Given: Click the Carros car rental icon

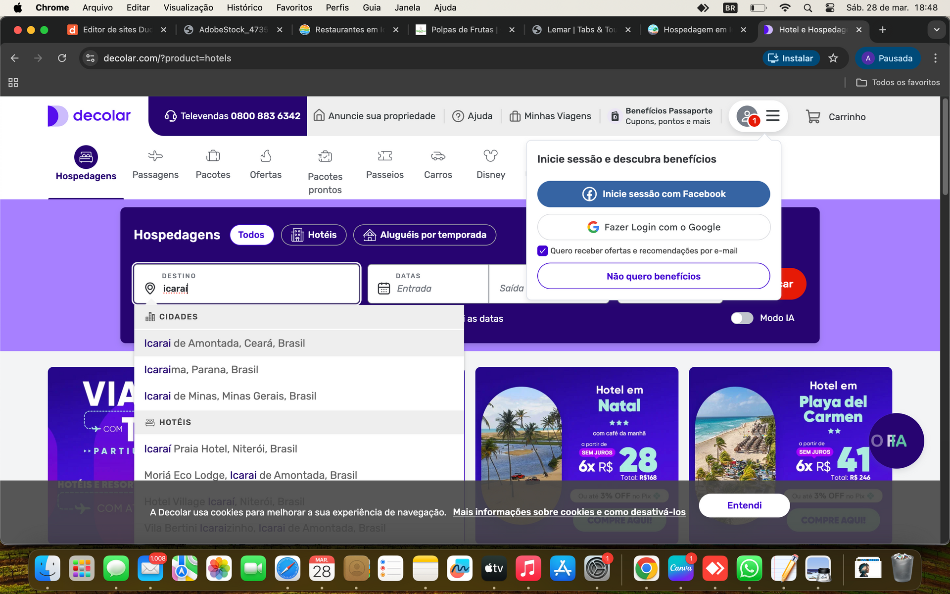Looking at the screenshot, I should [x=438, y=156].
